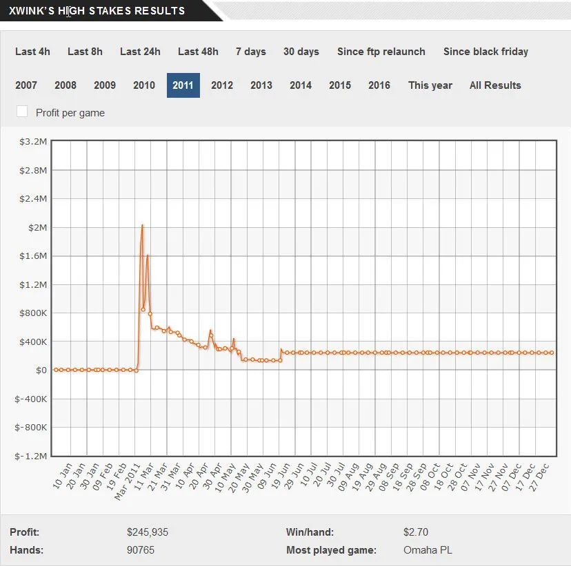
Task: Open All Results view
Action: click(x=495, y=85)
